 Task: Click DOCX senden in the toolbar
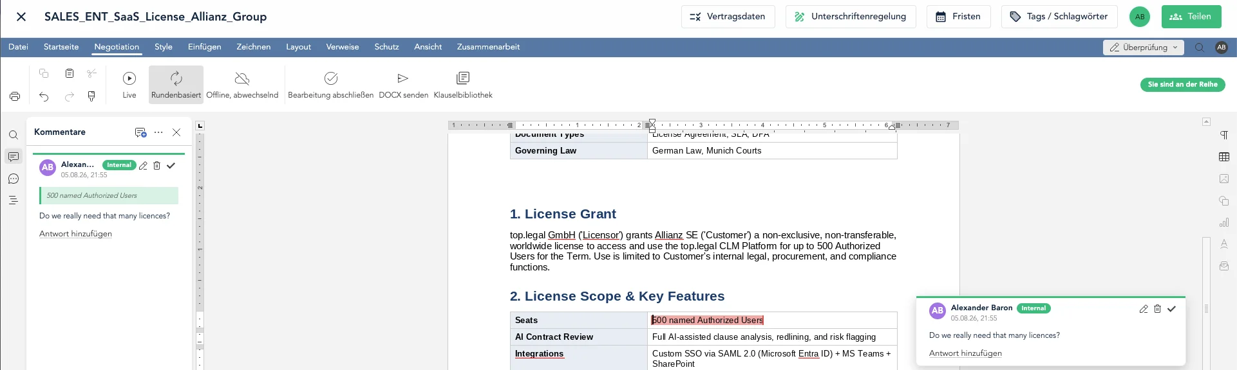(x=403, y=85)
